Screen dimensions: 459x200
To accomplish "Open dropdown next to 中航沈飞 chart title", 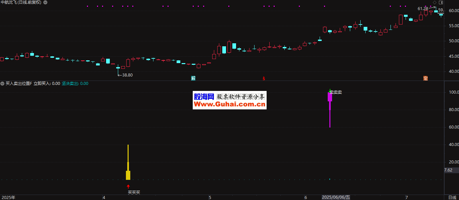I will [x=45, y=2].
